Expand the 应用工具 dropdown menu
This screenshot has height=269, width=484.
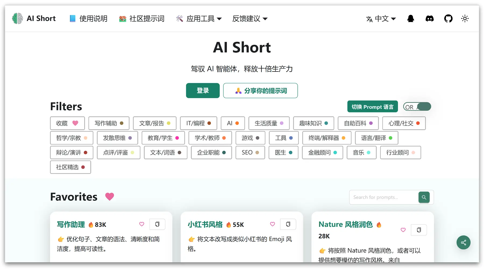(x=199, y=19)
